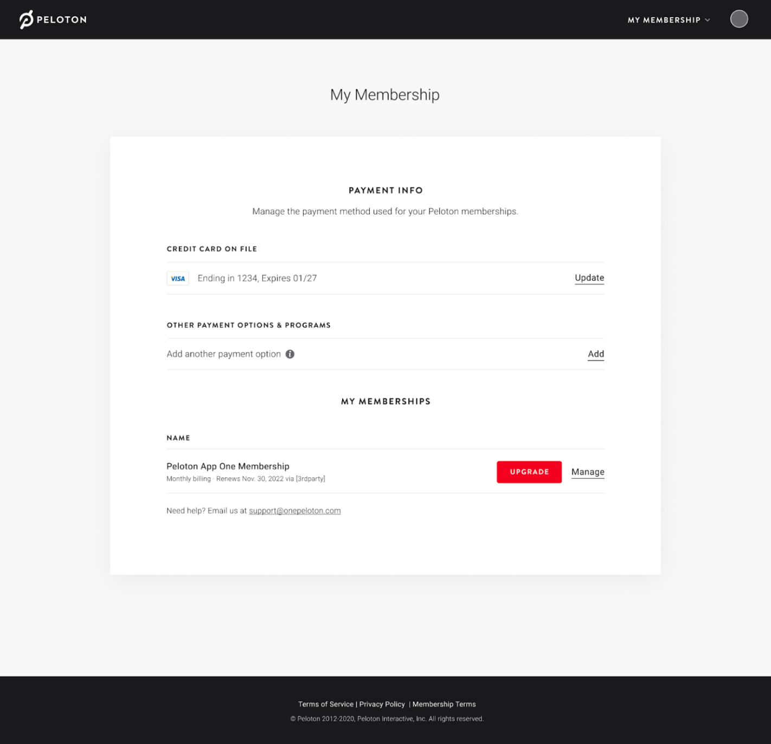
Task: Open Terms of Service in the footer
Action: pos(325,704)
